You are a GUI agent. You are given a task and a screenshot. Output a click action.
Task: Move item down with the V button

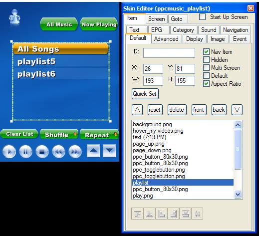tap(237, 110)
